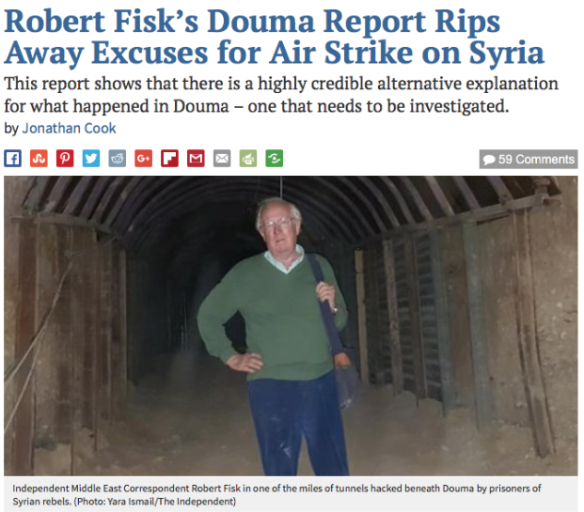Image resolution: width=584 pixels, height=512 pixels.
Task: Share via the Google+ icon
Action: click(143, 159)
